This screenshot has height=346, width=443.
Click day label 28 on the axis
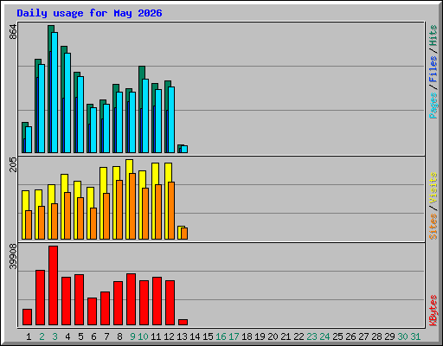376,336
